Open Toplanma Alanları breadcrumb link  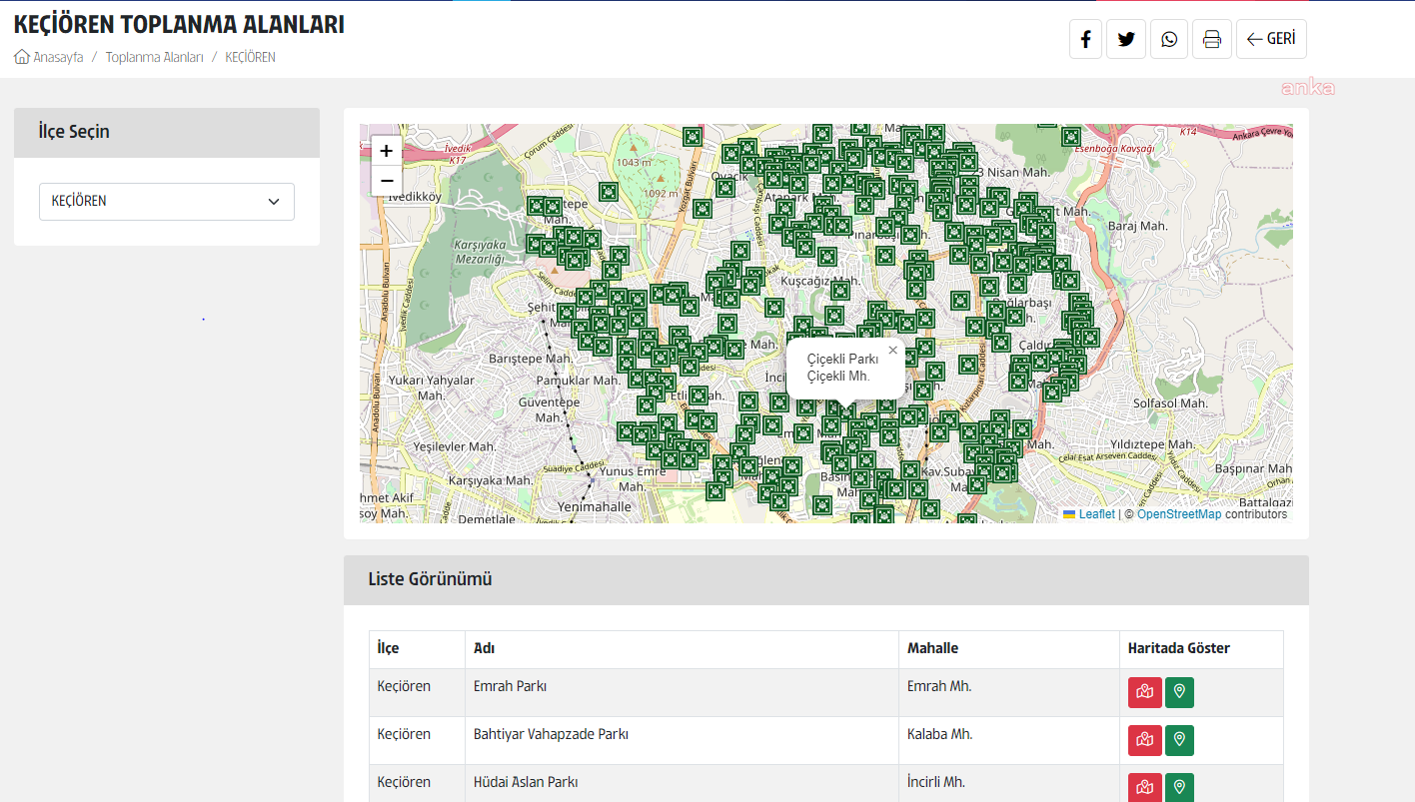coord(154,57)
